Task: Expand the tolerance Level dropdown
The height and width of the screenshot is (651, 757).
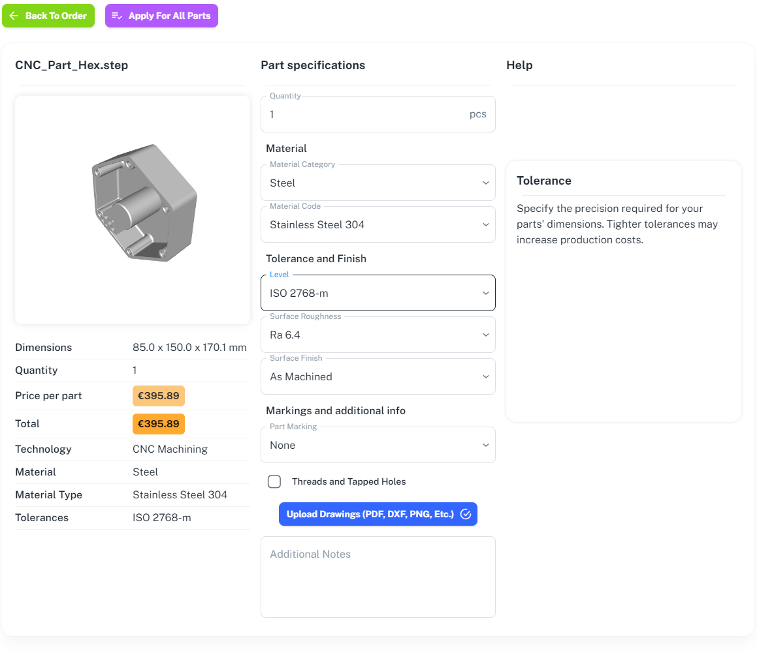Action: point(378,294)
